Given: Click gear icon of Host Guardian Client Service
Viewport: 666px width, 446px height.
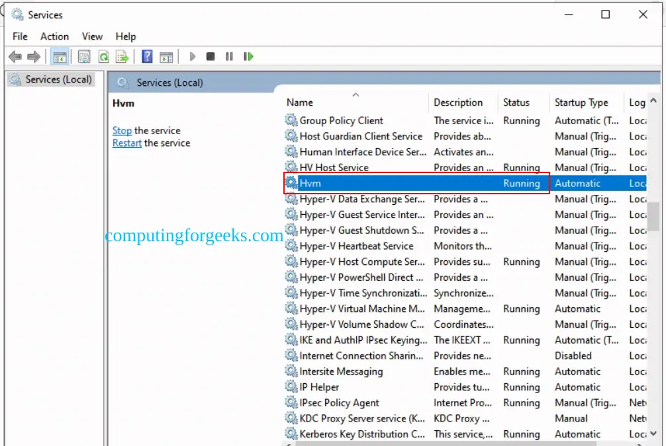Looking at the screenshot, I should coord(291,136).
